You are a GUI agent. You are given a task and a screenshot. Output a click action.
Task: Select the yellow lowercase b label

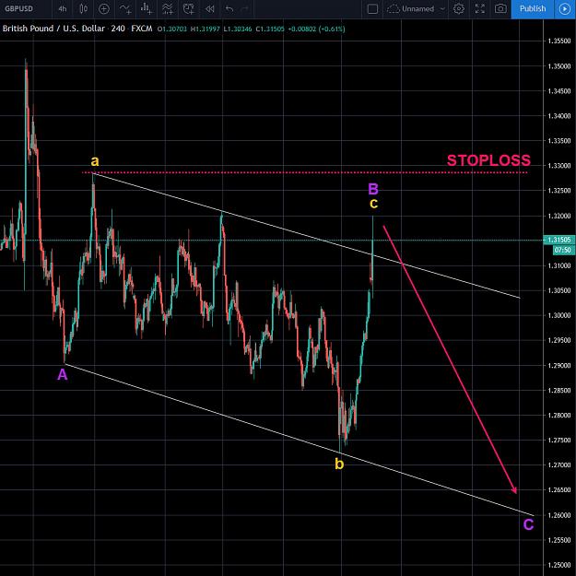point(339,464)
